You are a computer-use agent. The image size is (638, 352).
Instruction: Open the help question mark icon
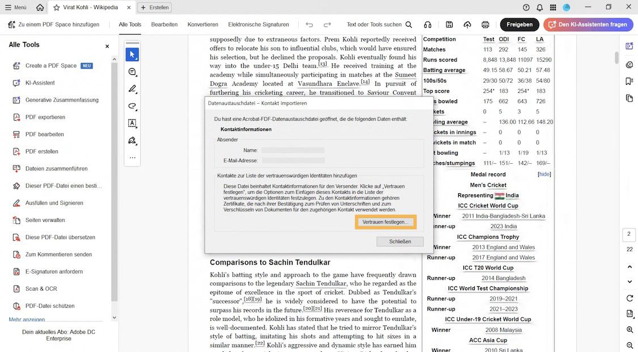[x=526, y=7]
